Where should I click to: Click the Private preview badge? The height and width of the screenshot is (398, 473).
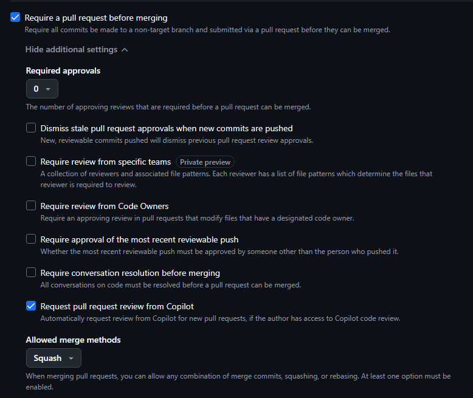205,162
